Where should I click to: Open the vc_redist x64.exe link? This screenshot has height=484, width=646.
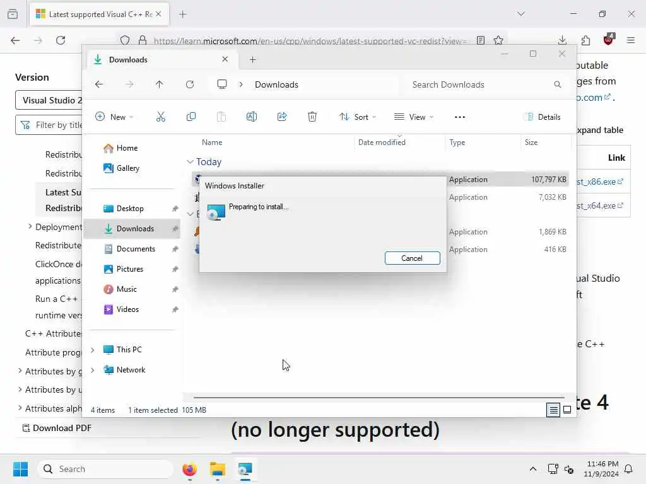point(600,205)
